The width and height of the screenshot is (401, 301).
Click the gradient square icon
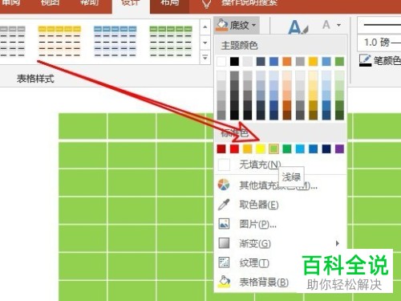[x=224, y=243]
